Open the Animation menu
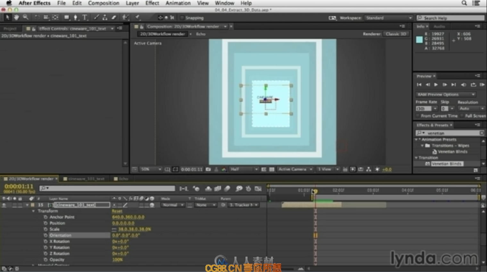487x272 pixels. (178, 3)
